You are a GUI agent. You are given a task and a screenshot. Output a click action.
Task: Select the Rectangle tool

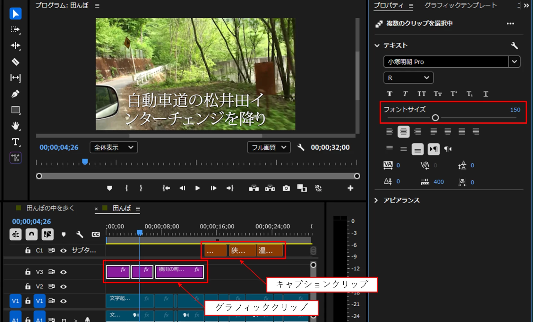coord(15,110)
